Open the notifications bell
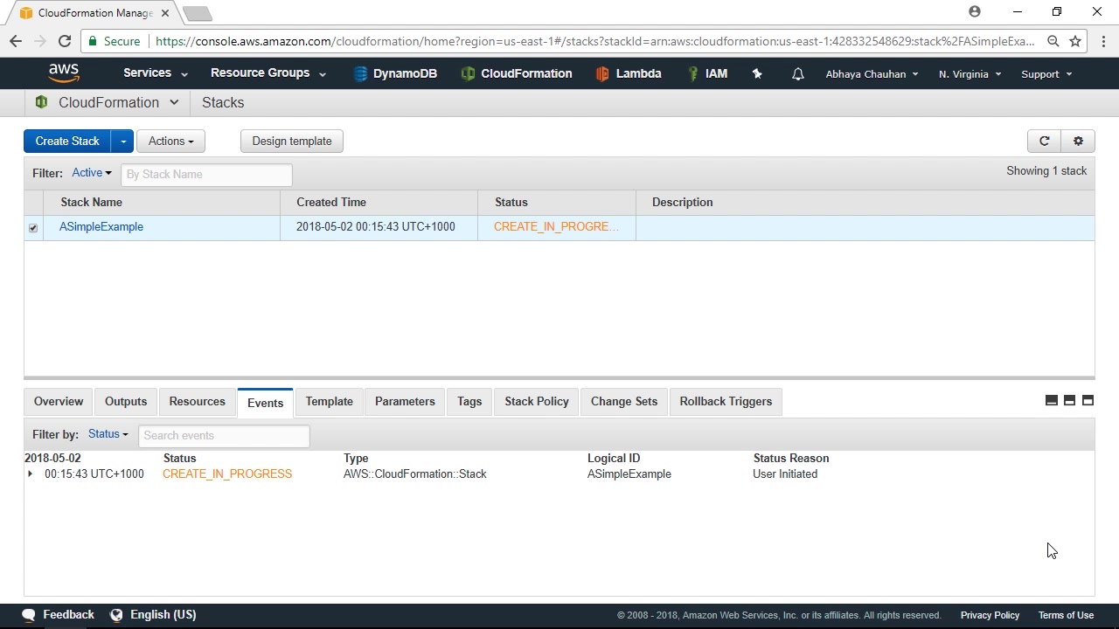The height and width of the screenshot is (629, 1119). click(798, 74)
